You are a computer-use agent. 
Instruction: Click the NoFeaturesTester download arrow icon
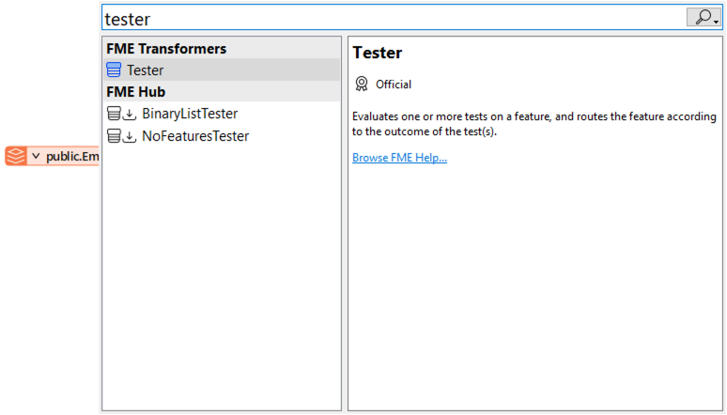click(130, 136)
